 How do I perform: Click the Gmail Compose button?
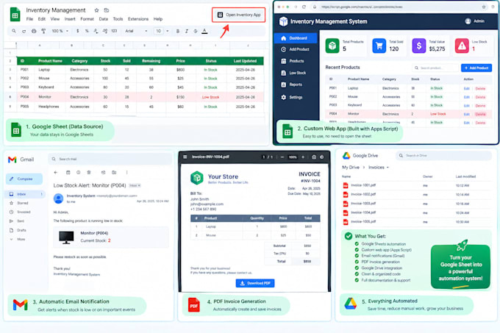click(24, 179)
